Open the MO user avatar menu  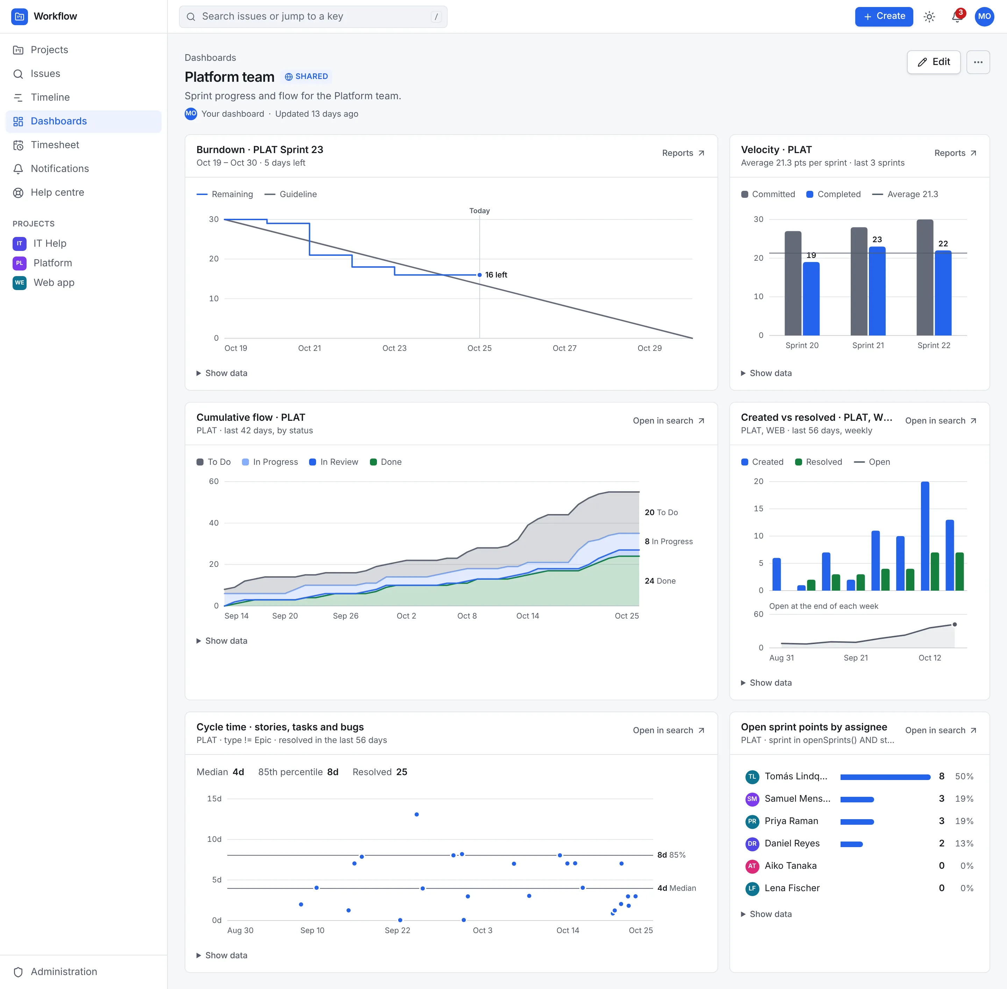coord(984,17)
